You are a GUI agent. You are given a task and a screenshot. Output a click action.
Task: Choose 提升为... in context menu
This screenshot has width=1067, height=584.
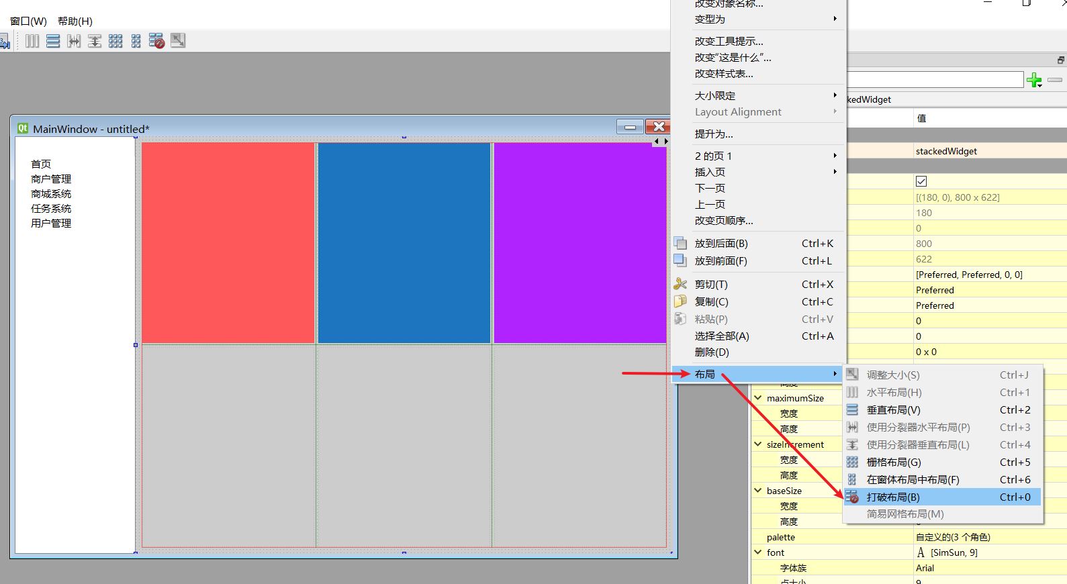(757, 134)
